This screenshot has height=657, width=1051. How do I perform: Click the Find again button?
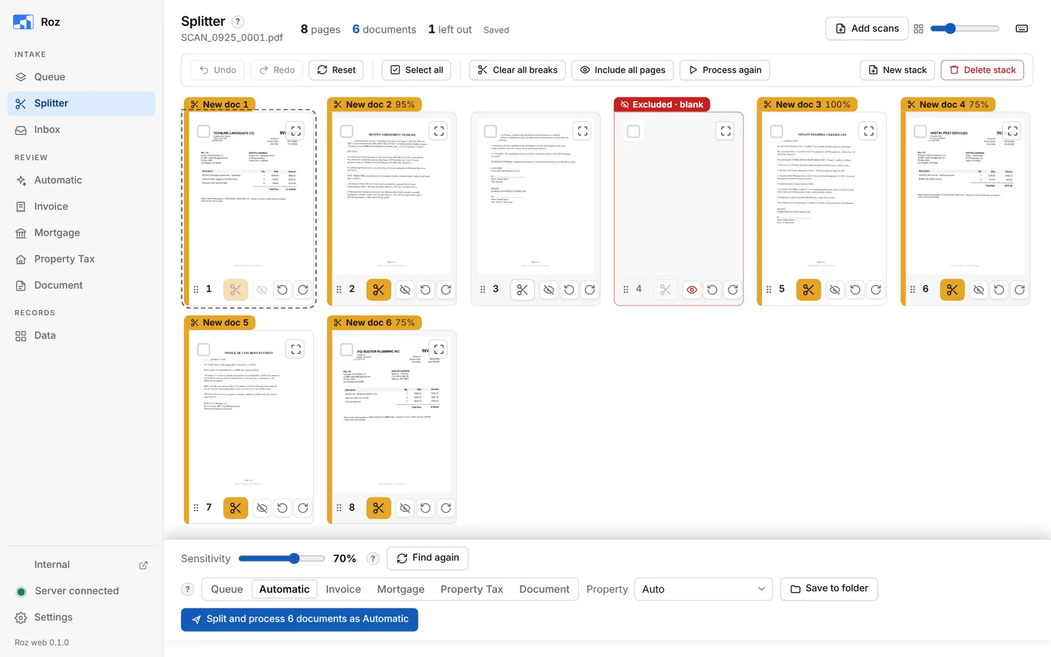point(428,558)
